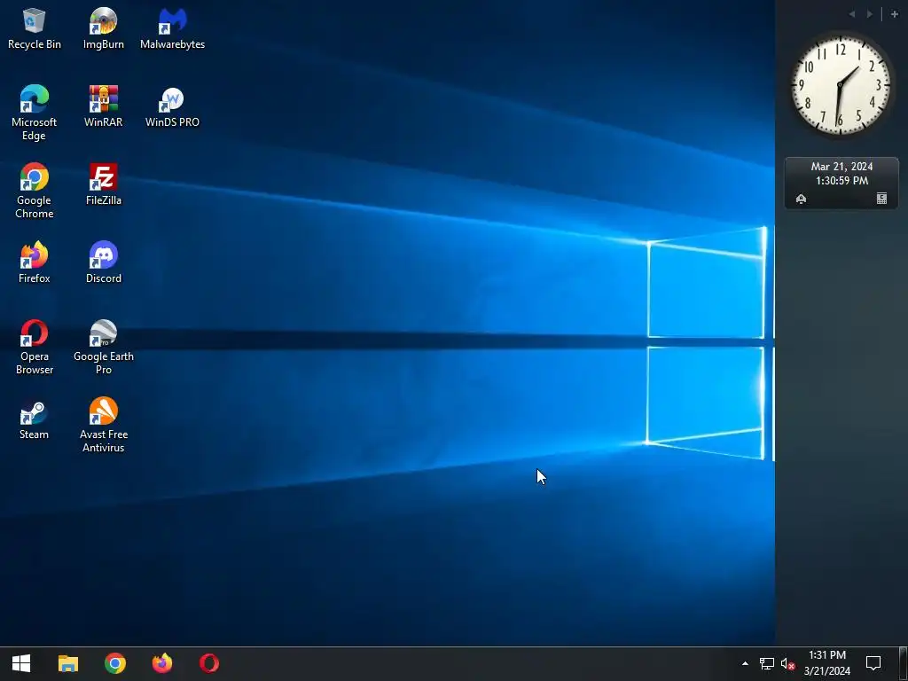
Task: Select the Malwarebytes desktop shortcut
Action: click(172, 29)
